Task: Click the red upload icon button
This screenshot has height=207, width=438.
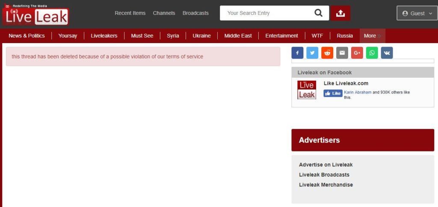Action: tap(340, 13)
